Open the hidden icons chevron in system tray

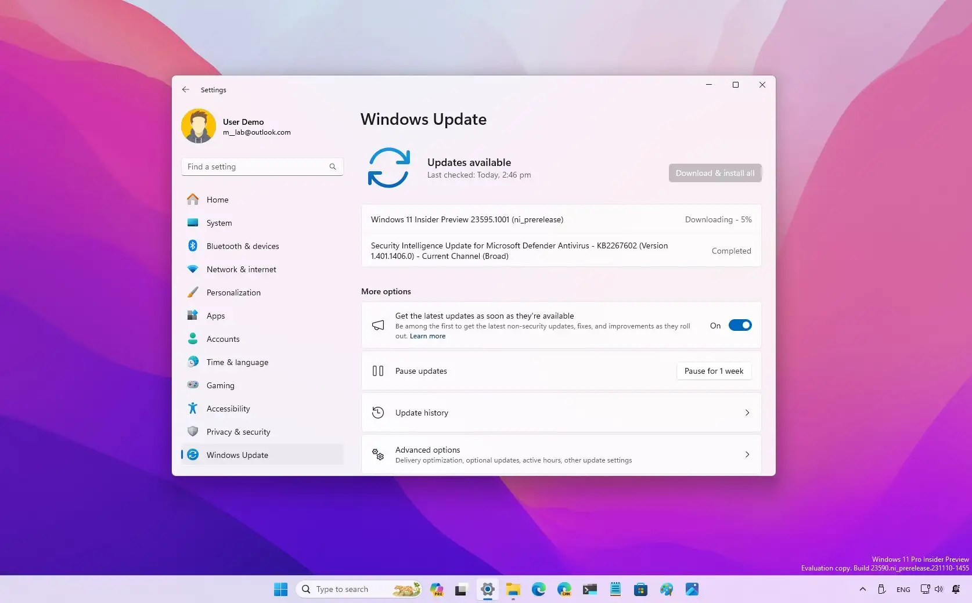pos(862,589)
